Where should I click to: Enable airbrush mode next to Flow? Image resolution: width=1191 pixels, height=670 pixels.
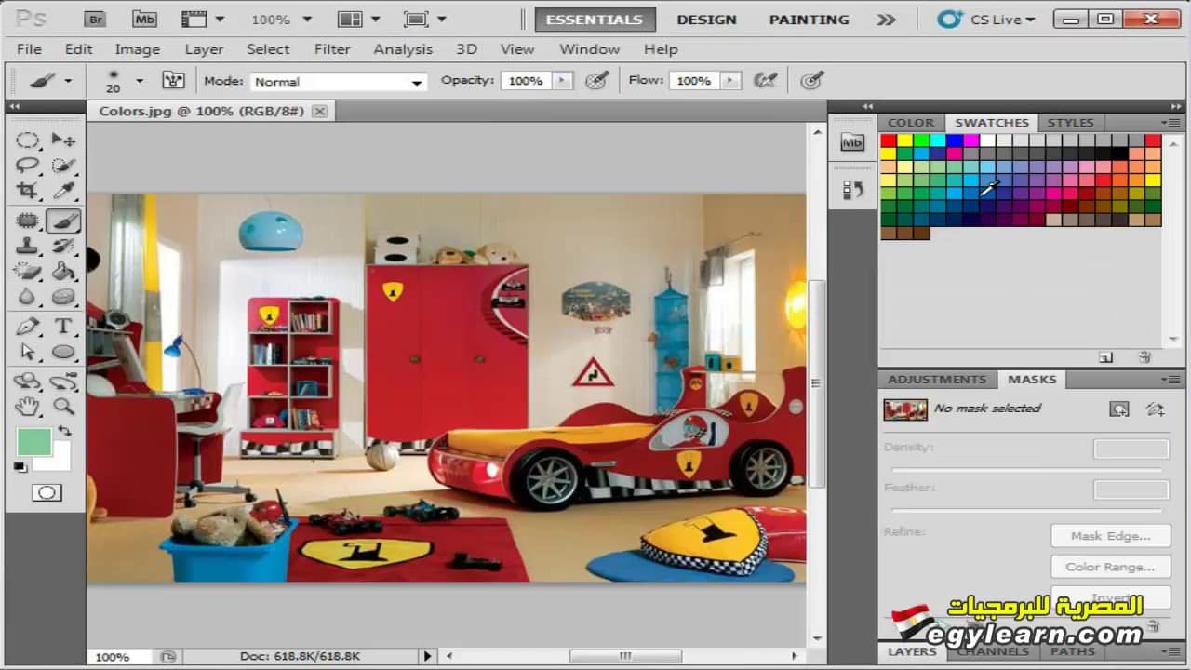point(765,81)
